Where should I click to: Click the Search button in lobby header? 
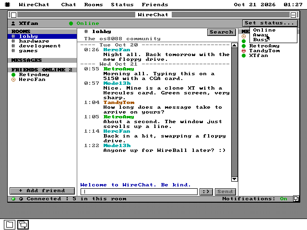222,32
